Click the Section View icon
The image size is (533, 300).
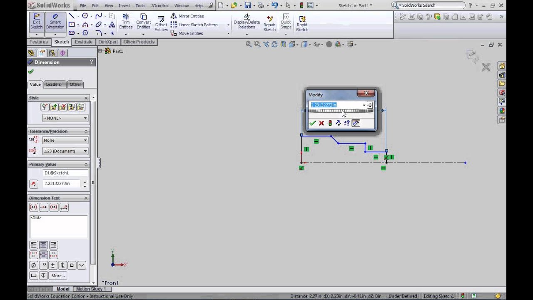tap(283, 44)
